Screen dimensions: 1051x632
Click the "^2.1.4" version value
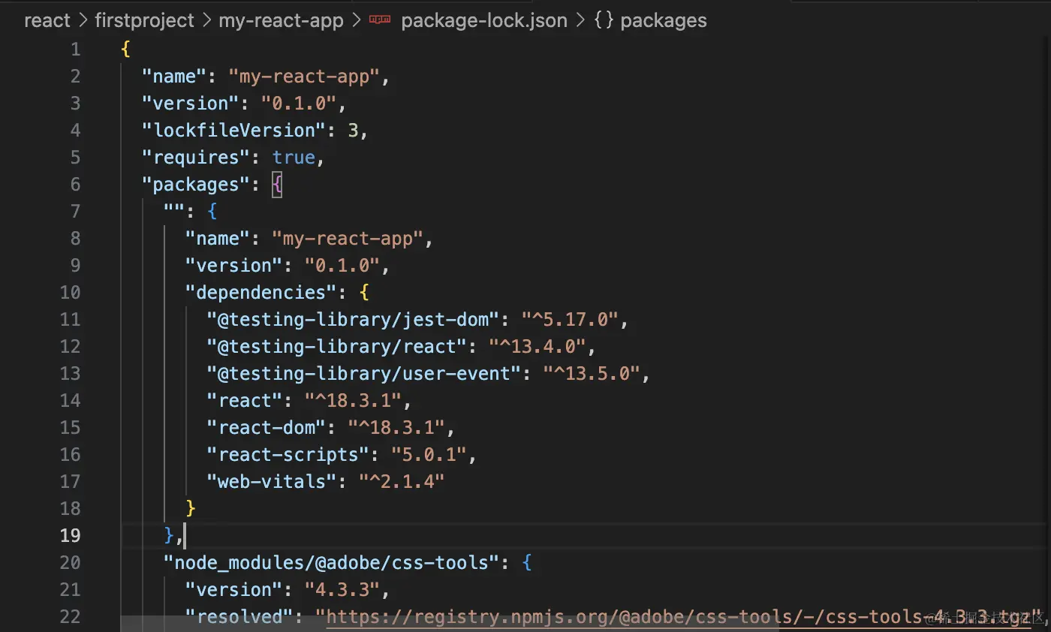click(402, 481)
